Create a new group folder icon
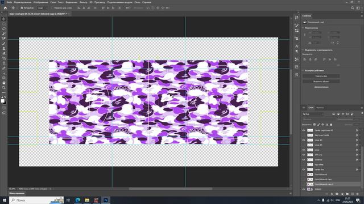364x204 pixels. coord(348,194)
